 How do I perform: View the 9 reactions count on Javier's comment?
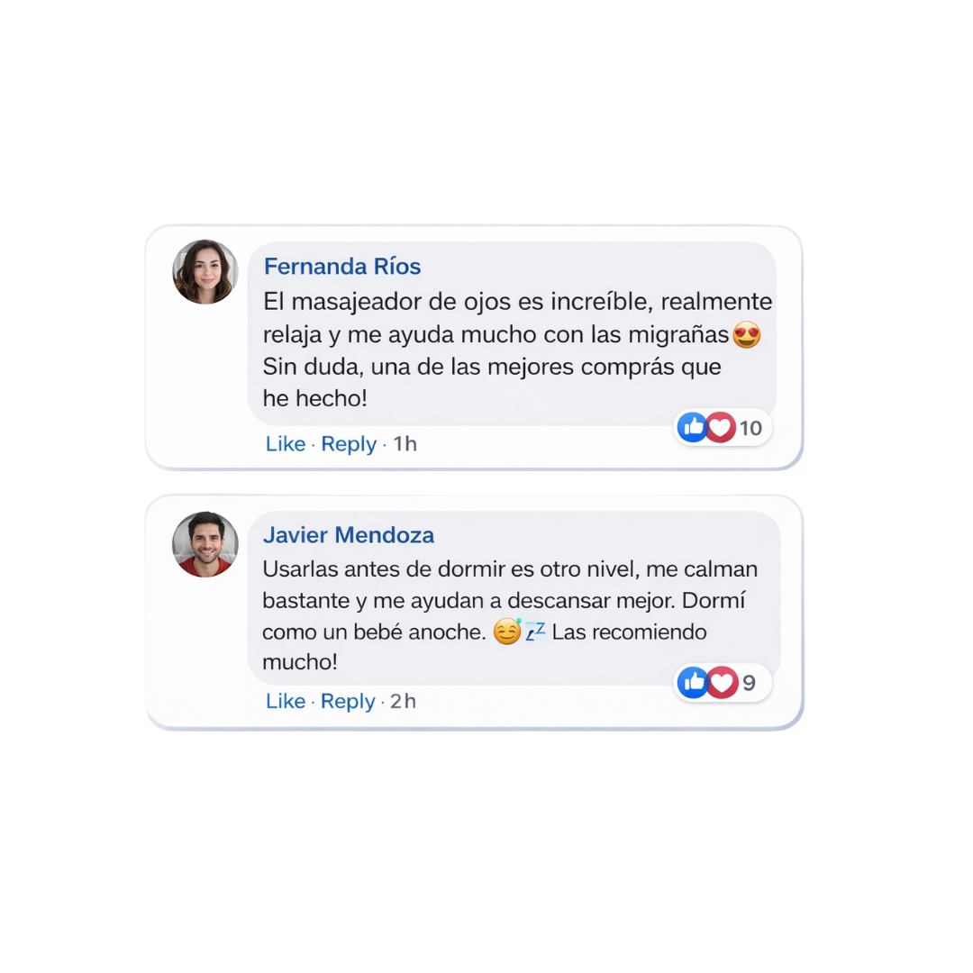click(x=749, y=683)
